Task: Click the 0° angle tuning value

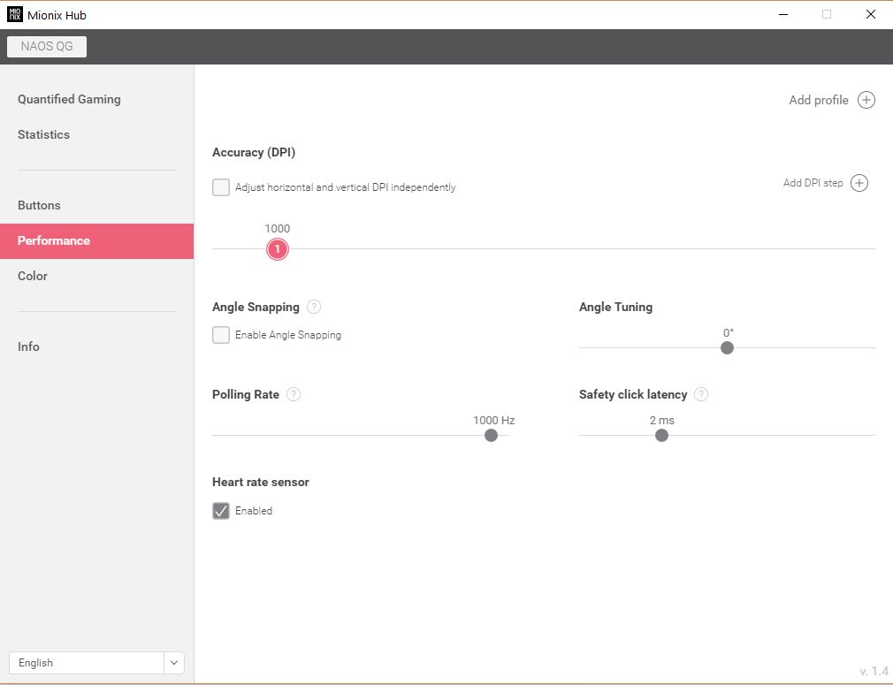Action: [x=729, y=332]
